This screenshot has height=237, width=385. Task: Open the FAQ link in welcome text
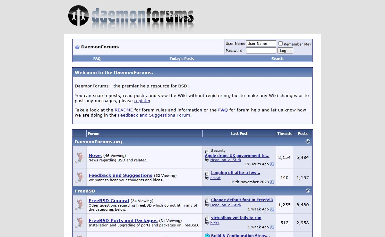click(223, 110)
